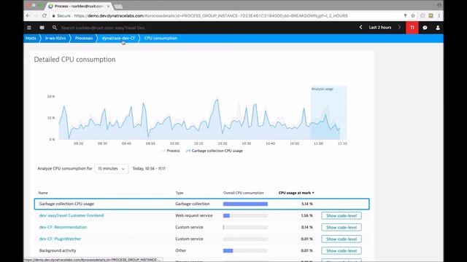Go to previous timeframe arrow
This screenshot has height=262, width=467.
(360, 28)
